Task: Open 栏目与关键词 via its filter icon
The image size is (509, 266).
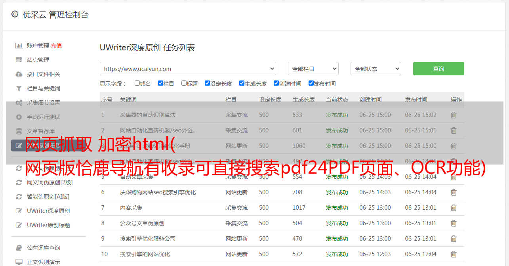Action: pyautogui.click(x=19, y=88)
